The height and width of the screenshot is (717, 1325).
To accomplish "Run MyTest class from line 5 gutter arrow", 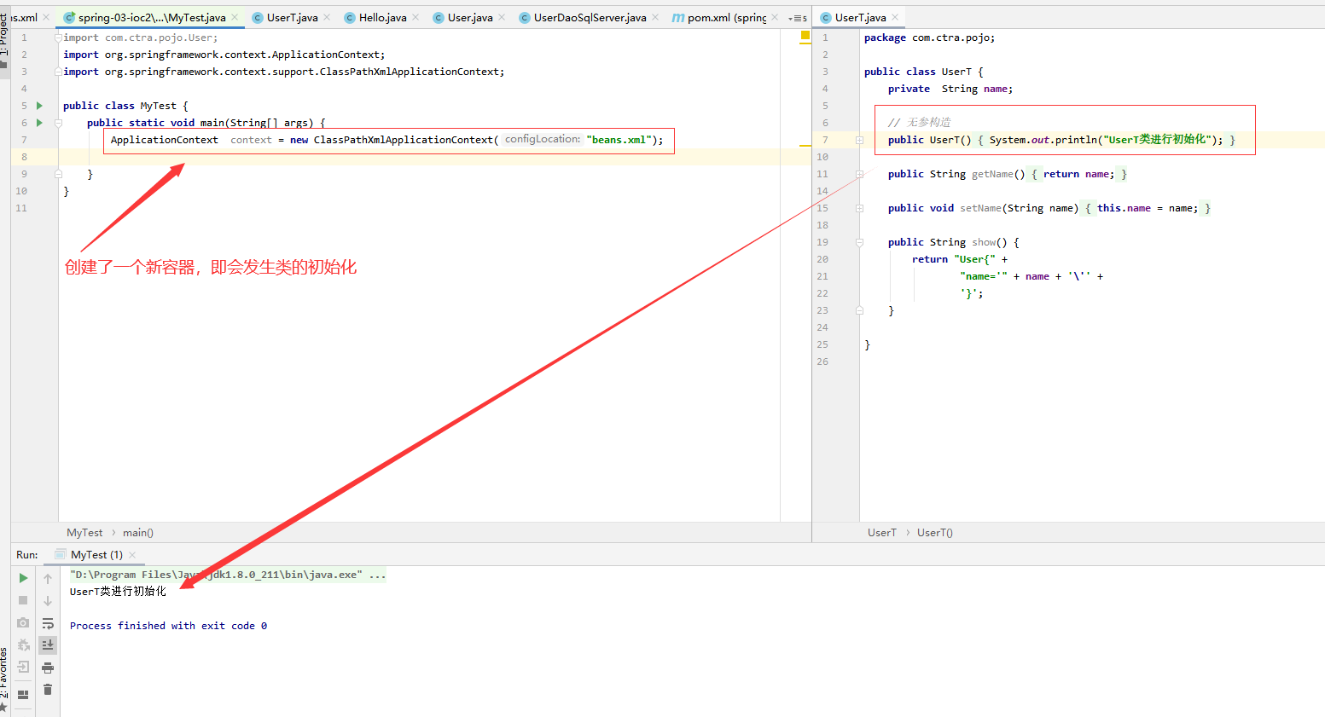I will point(39,106).
